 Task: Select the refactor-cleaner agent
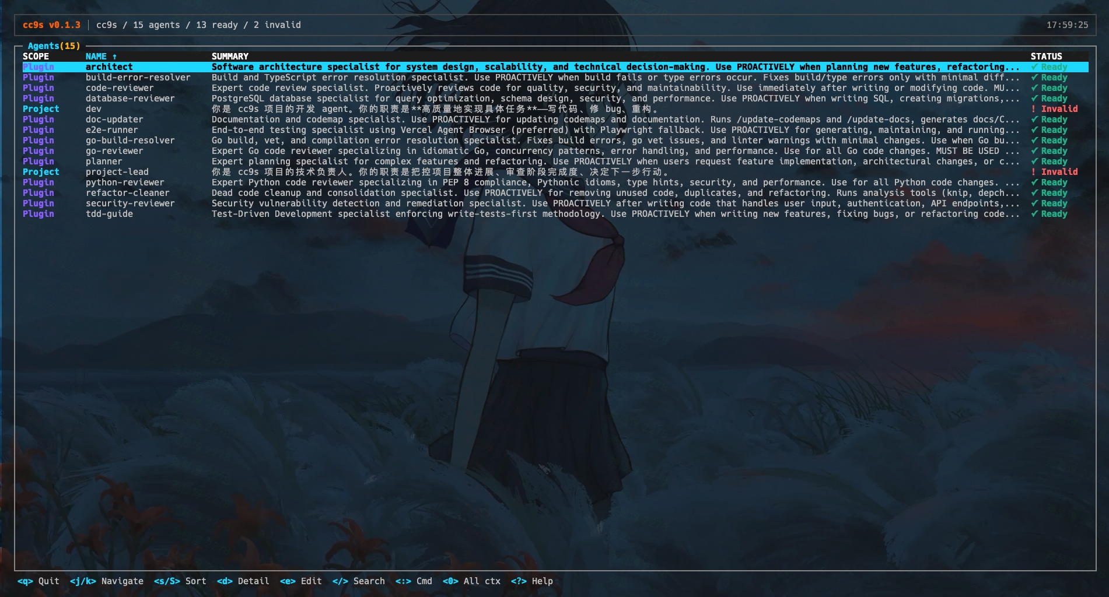point(555,193)
